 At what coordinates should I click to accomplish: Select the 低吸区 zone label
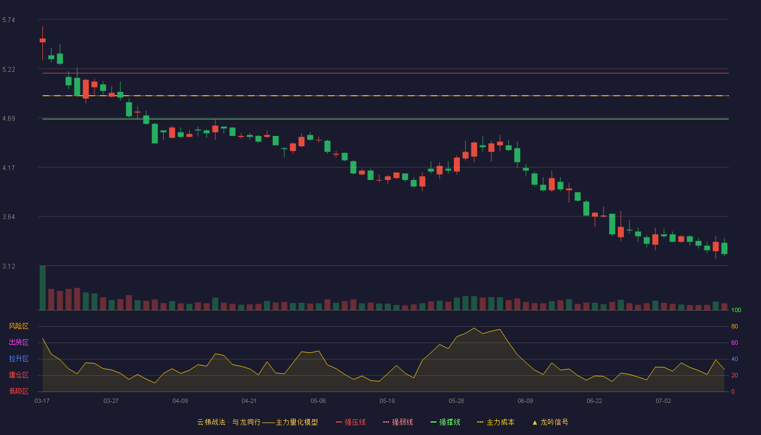18,391
